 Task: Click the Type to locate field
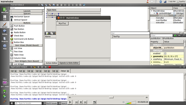pyautogui.click(x=28, y=103)
